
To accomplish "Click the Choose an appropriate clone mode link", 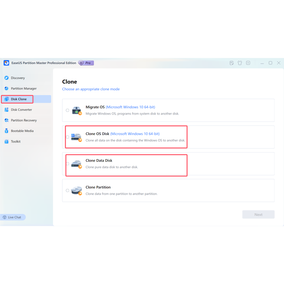I will tap(91, 89).
